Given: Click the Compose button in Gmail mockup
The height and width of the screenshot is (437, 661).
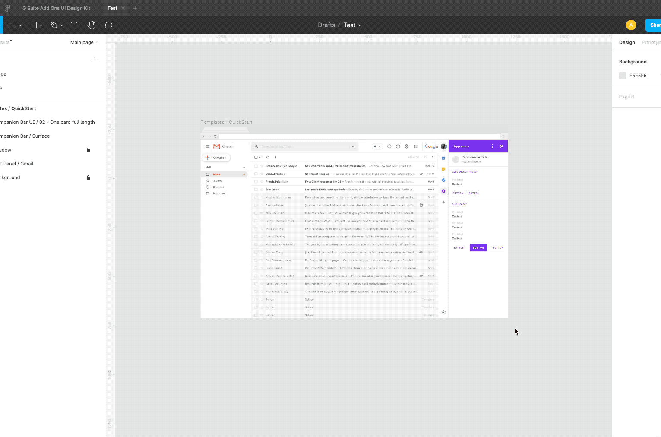Looking at the screenshot, I should [x=216, y=158].
